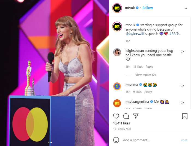The width and height of the screenshot is (191, 146).
Task: Open the emoji picker smiley icon
Action: click(x=116, y=140)
